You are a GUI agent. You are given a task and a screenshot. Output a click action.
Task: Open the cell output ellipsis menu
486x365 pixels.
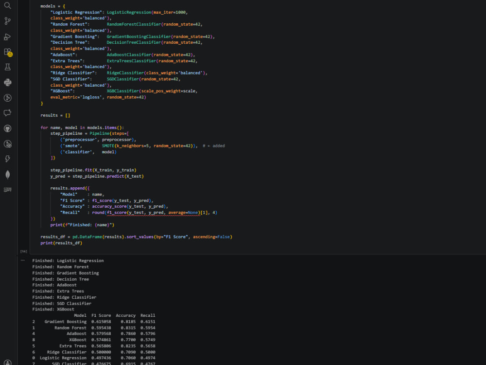23,260
